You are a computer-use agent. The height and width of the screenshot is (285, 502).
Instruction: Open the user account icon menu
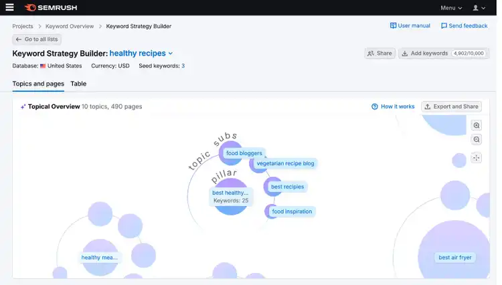pos(479,7)
